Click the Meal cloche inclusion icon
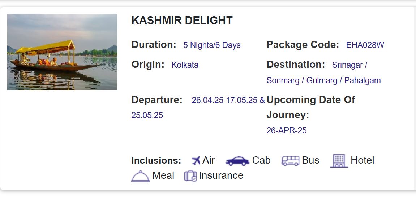The width and height of the screenshot is (416, 200). tap(140, 176)
